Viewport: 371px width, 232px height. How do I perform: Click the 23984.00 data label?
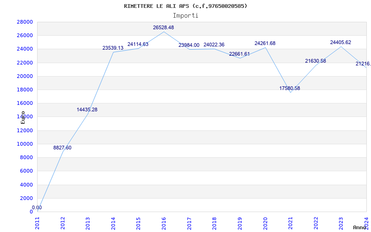point(189,45)
